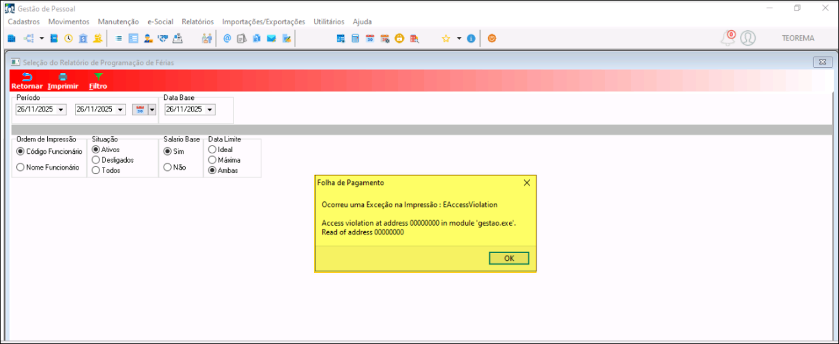Image resolution: width=839 pixels, height=344 pixels.
Task: Select the Nome Funcionário radio button
Action: [21, 168]
